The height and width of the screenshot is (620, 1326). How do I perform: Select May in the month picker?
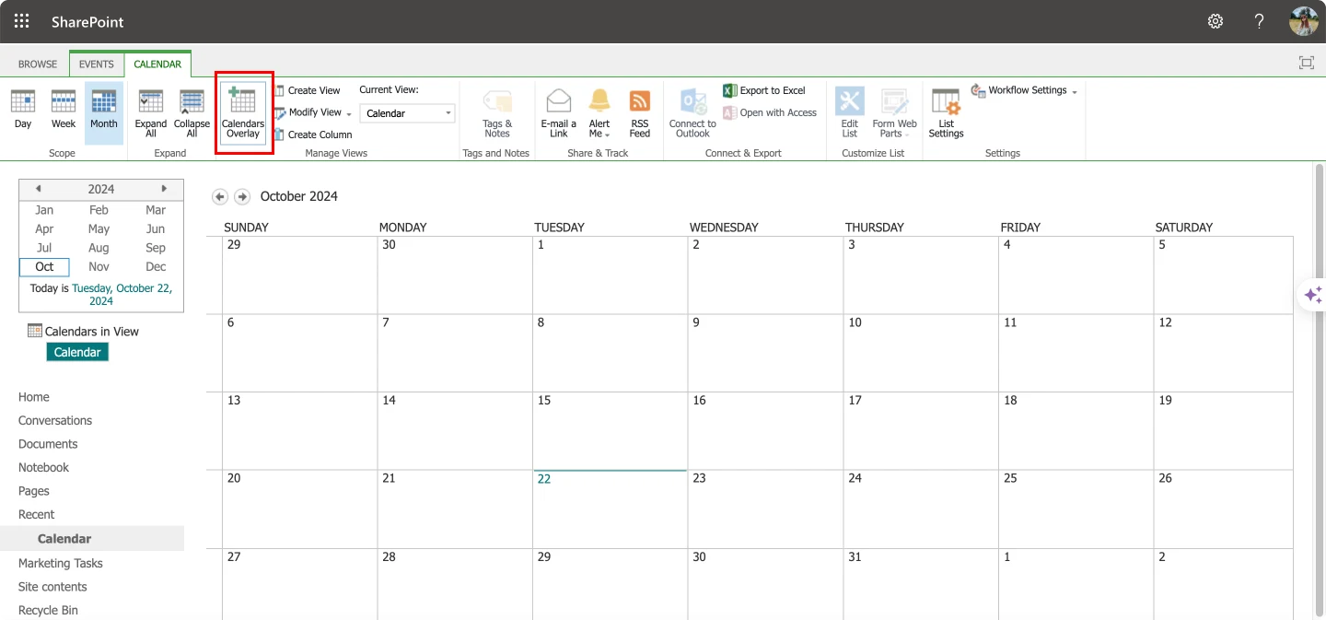click(x=99, y=228)
